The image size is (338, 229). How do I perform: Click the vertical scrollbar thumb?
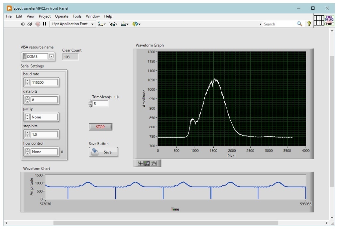[332, 121]
